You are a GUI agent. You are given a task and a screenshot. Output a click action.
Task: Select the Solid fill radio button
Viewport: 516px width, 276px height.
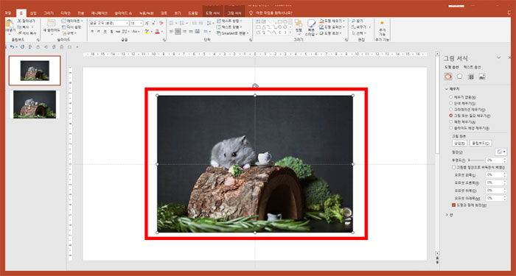(x=450, y=103)
